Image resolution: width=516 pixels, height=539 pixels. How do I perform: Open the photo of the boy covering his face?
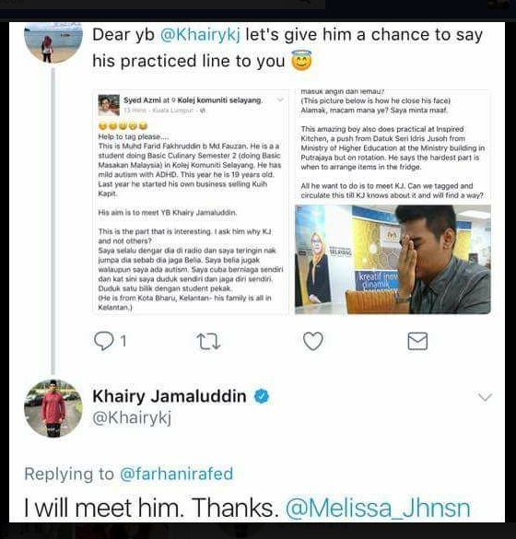click(x=393, y=260)
